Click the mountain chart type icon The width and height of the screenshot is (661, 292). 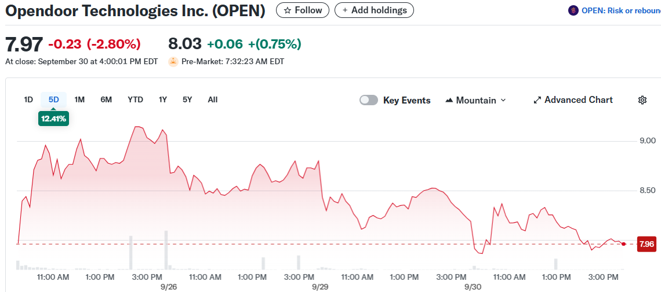click(449, 101)
